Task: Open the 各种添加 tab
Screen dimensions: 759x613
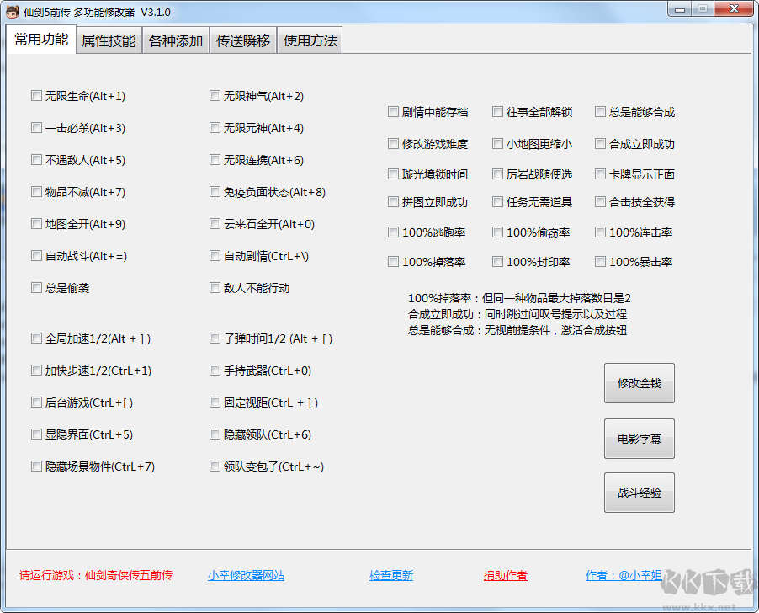Action: (x=176, y=40)
